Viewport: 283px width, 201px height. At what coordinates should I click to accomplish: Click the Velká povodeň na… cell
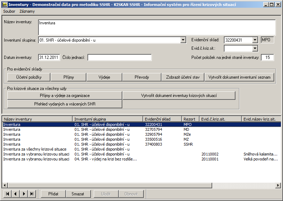click(x=260, y=159)
